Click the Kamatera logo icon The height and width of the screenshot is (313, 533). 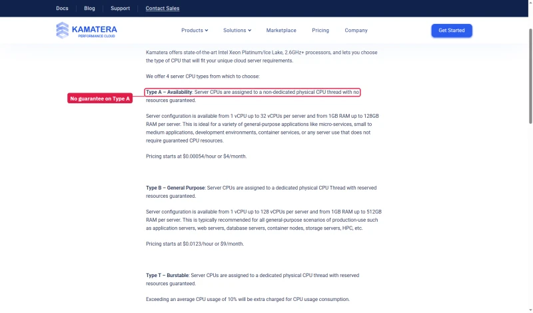[x=62, y=30]
